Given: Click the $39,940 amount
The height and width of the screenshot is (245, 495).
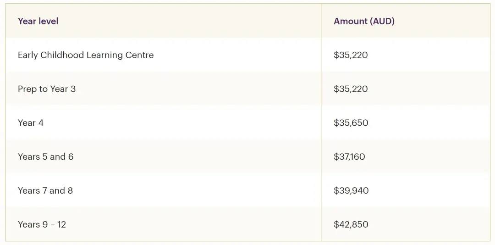Looking at the screenshot, I should click(x=351, y=190).
